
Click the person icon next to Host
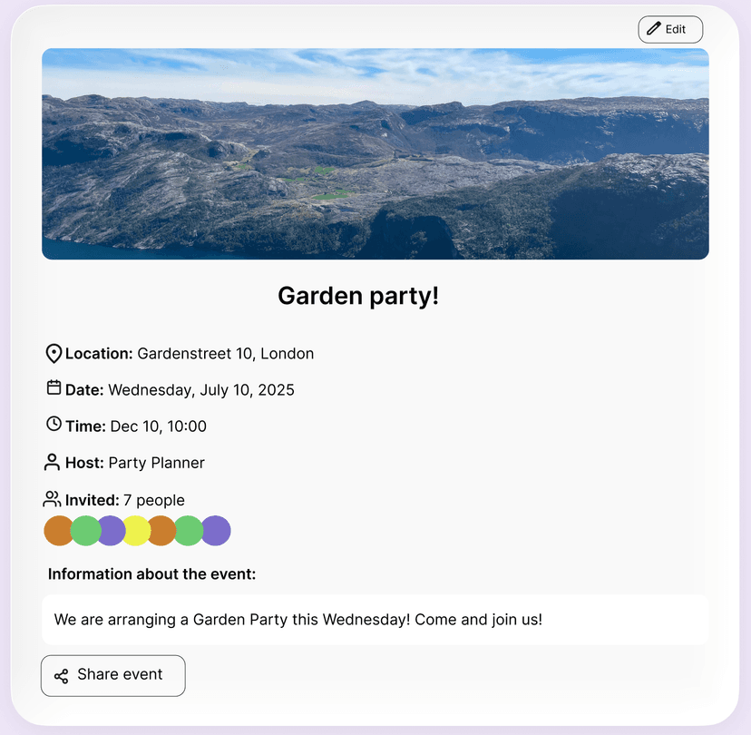(52, 462)
